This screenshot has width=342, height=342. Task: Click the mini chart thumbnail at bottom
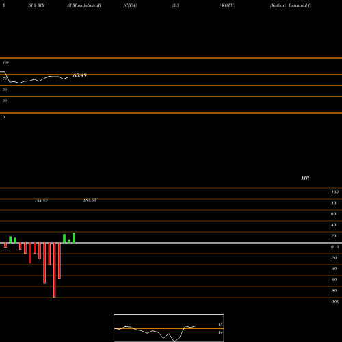169,328
